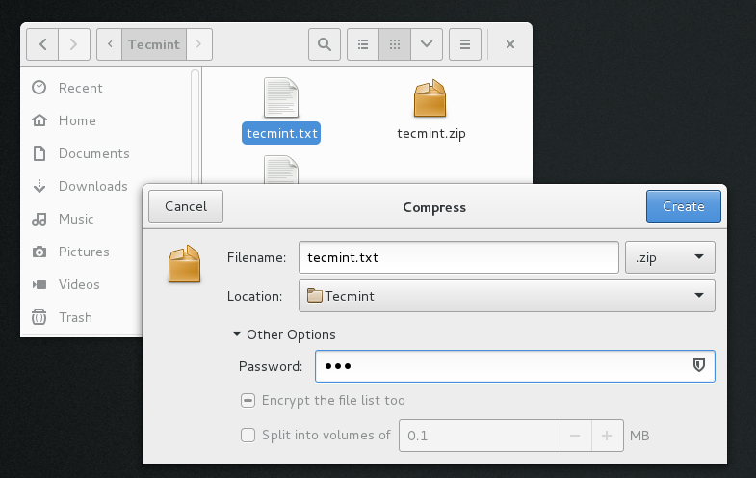Open the Location dropdown showing Tecmint
This screenshot has height=478, width=756.
[x=507, y=296]
